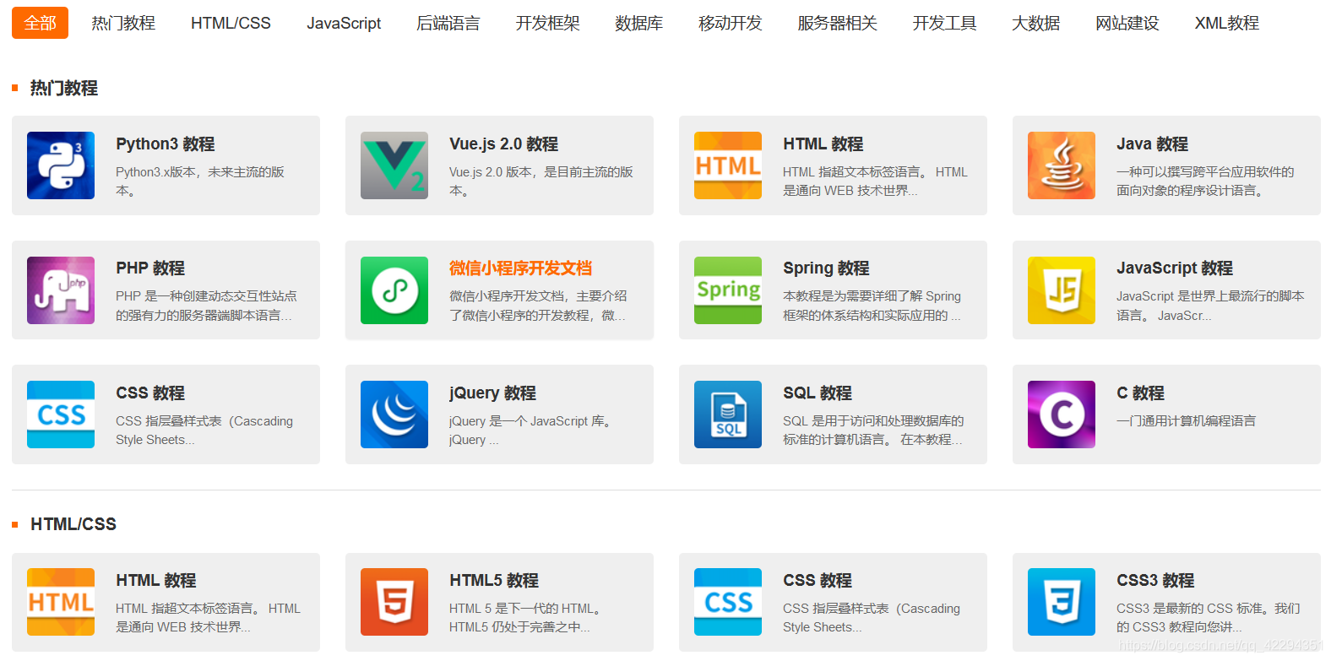
Task: Open HTML 教程 title in 热门教程 section
Action: 823,144
